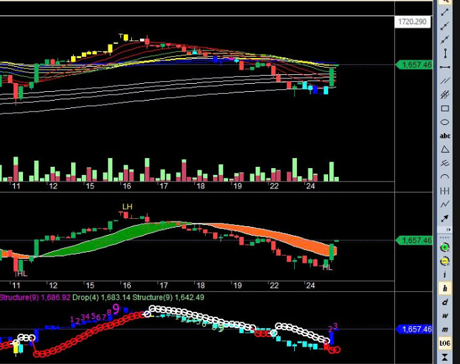Switch to weekly 'w' interval
Image resolution: width=460 pixels, height=364 pixels.
[444, 315]
